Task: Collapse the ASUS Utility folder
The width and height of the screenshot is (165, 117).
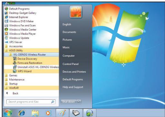Action: click(31, 50)
